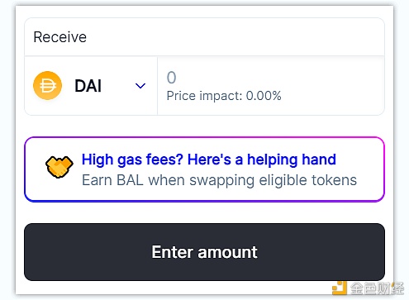Click the word amount on dark button

point(227,252)
